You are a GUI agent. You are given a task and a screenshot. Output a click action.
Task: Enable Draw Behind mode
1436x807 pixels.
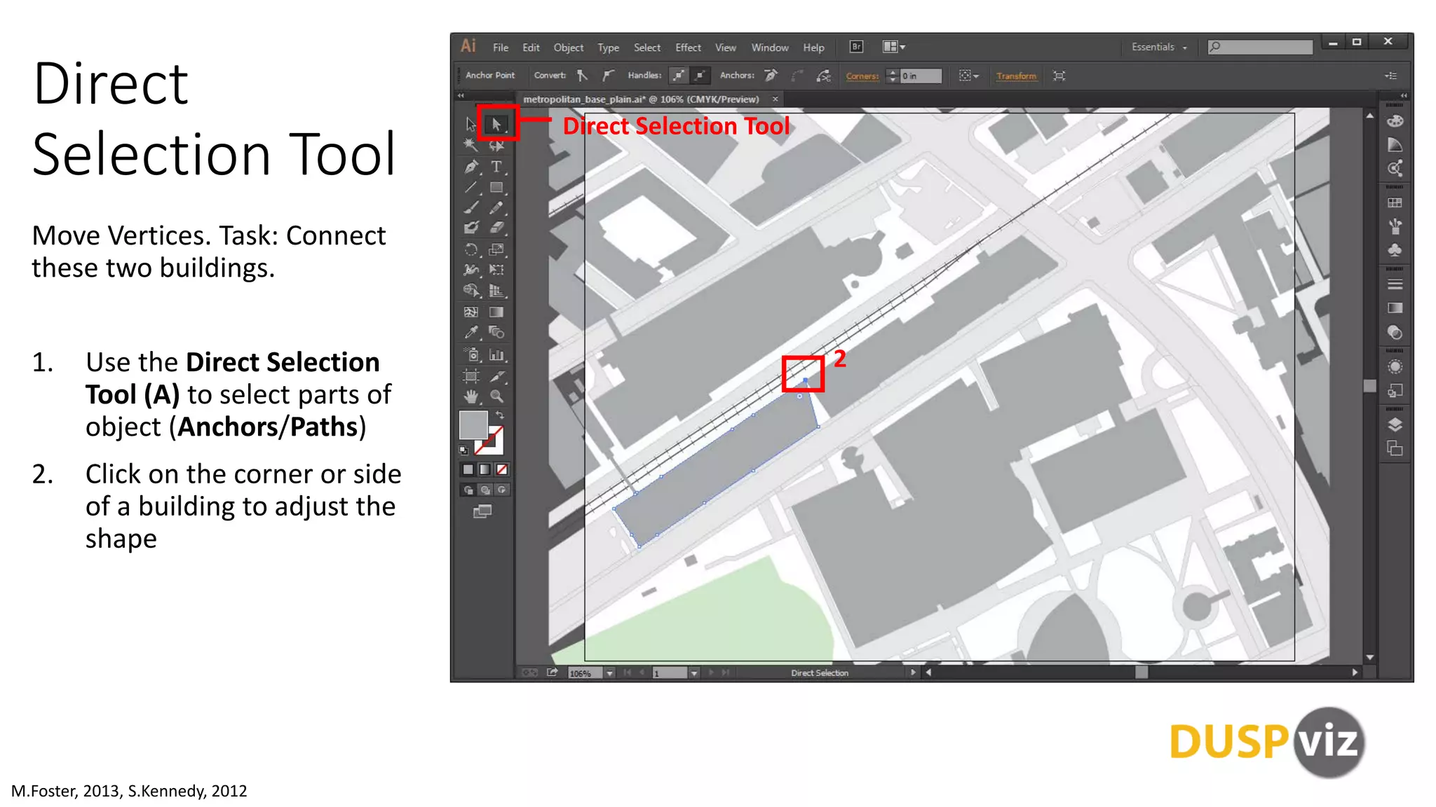(485, 490)
